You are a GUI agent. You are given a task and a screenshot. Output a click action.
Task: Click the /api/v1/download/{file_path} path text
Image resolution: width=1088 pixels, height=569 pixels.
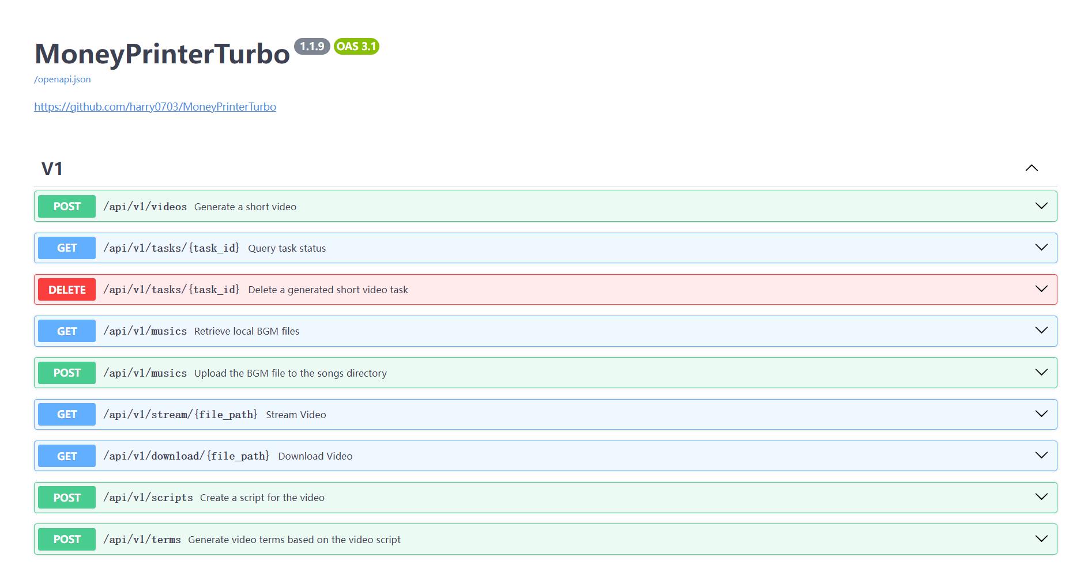[186, 456]
